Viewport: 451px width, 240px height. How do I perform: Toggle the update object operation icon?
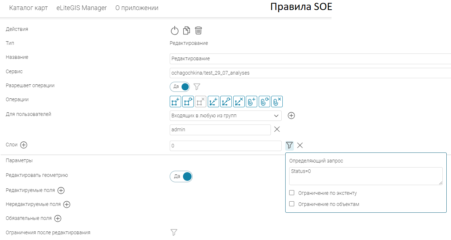tap(188, 102)
